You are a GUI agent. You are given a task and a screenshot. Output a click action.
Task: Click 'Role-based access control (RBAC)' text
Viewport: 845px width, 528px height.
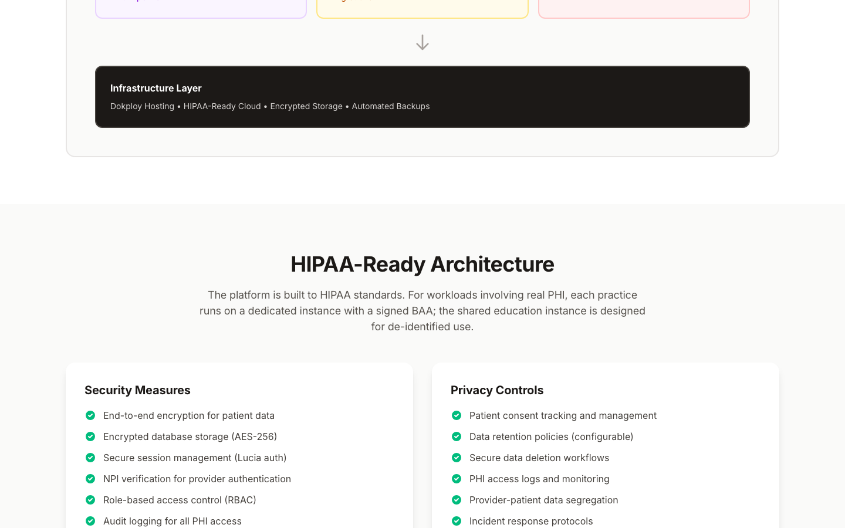[x=180, y=500]
